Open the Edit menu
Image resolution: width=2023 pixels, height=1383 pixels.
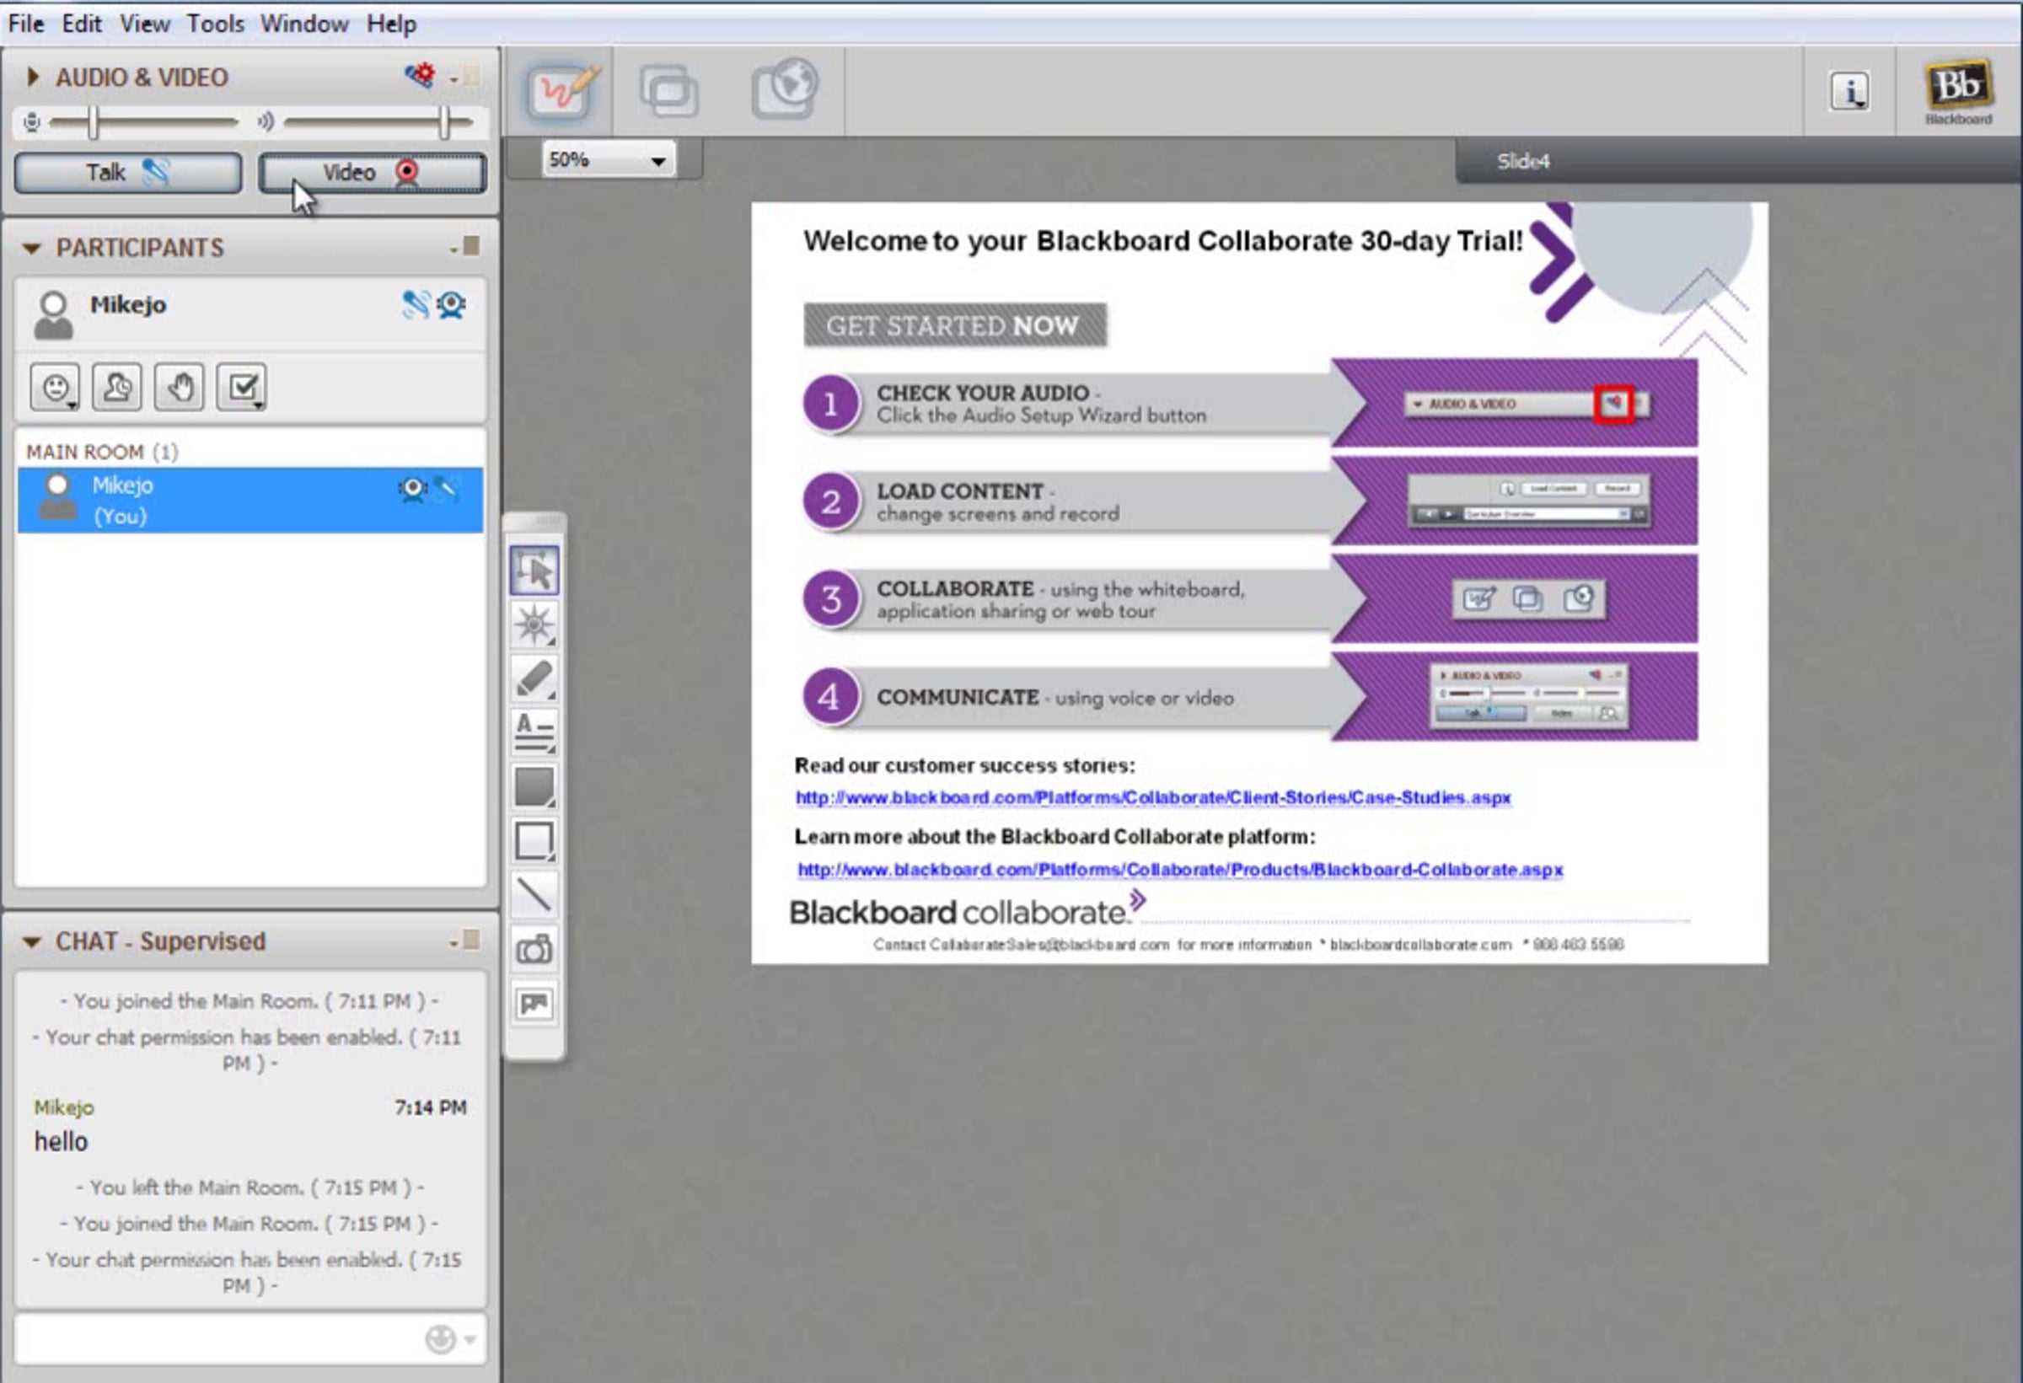pyautogui.click(x=82, y=24)
